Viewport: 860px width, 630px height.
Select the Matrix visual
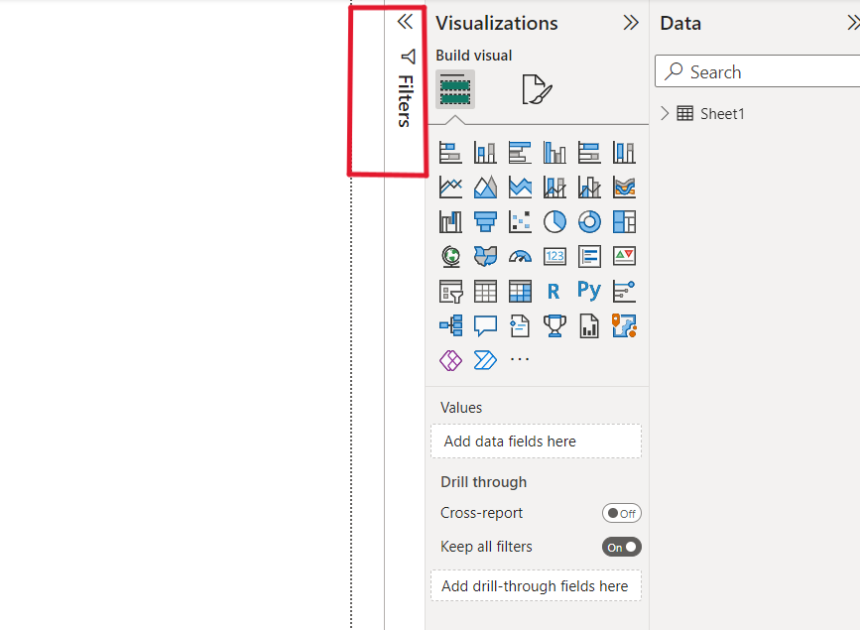(x=520, y=291)
